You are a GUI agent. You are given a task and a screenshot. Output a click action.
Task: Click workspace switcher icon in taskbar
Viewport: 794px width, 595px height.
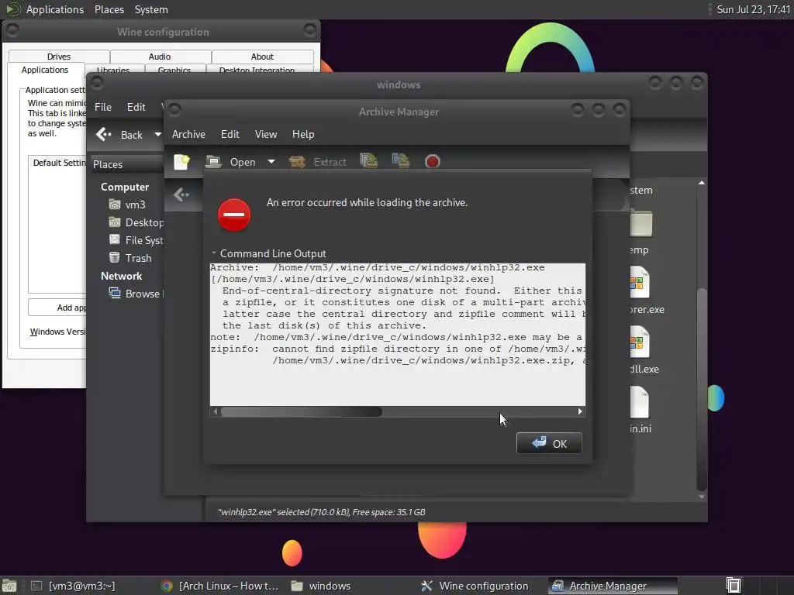734,586
